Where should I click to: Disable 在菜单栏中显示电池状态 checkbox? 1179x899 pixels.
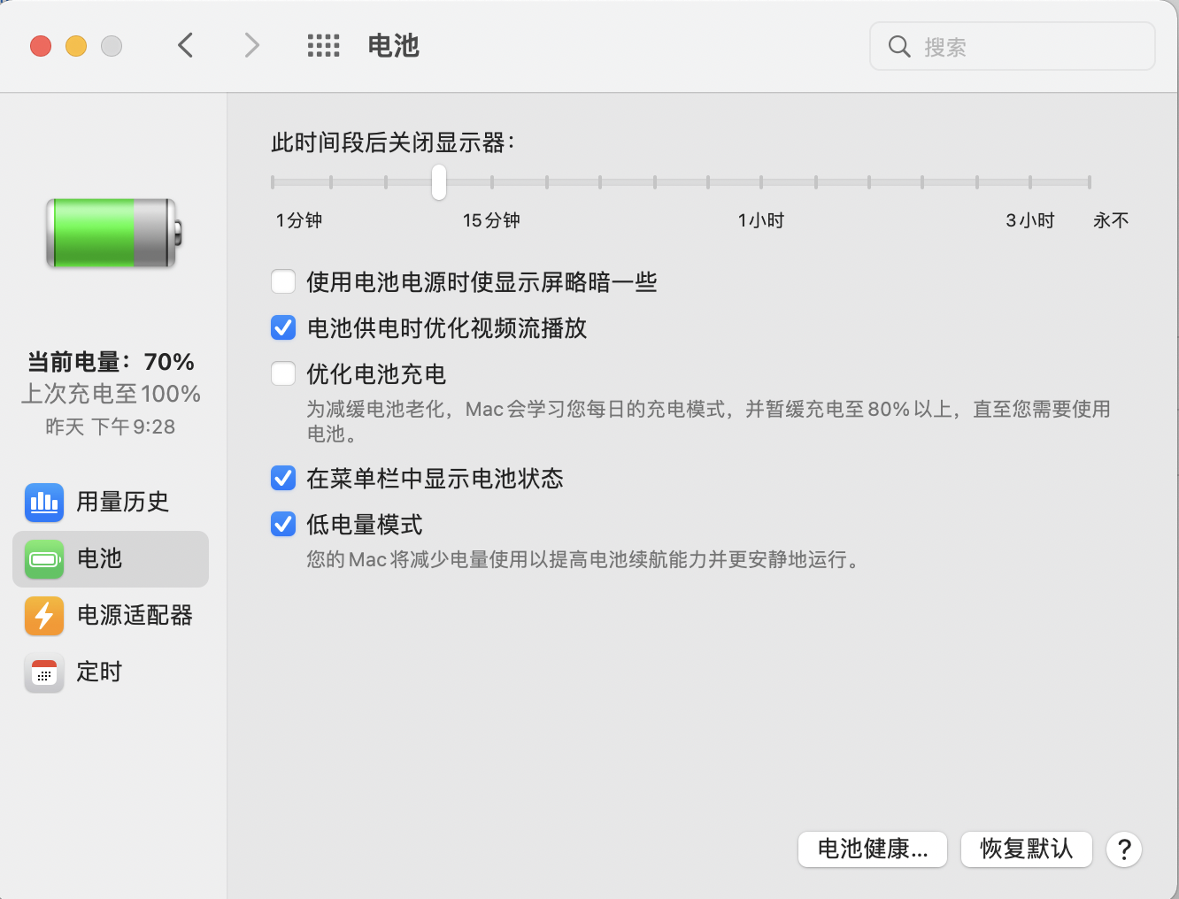[x=283, y=479]
